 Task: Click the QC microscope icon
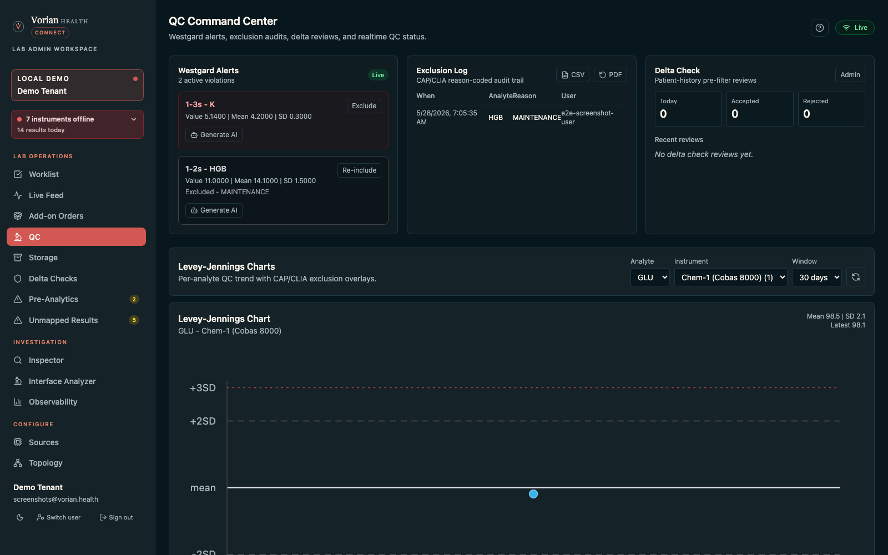18,237
